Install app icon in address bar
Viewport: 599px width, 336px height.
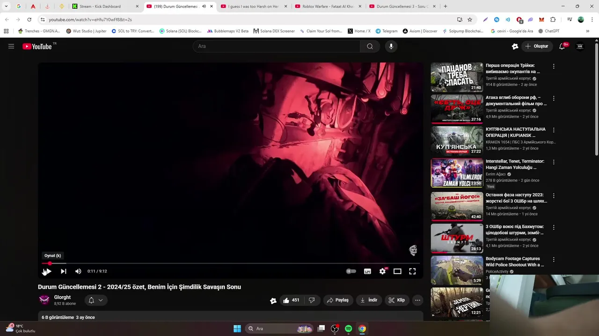pos(460,20)
